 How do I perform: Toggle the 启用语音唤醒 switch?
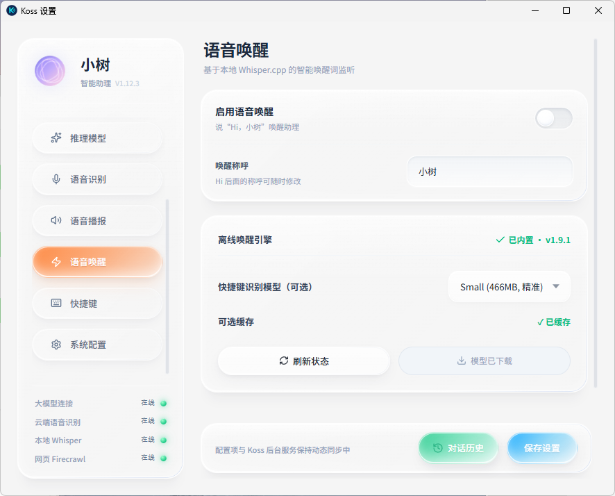click(553, 118)
